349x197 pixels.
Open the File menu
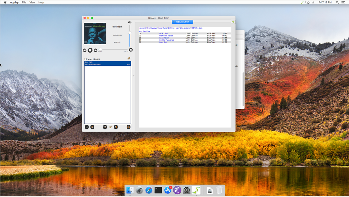[x=24, y=2]
